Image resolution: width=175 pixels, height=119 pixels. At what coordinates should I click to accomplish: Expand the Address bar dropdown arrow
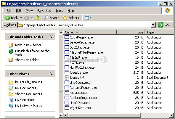(153, 25)
